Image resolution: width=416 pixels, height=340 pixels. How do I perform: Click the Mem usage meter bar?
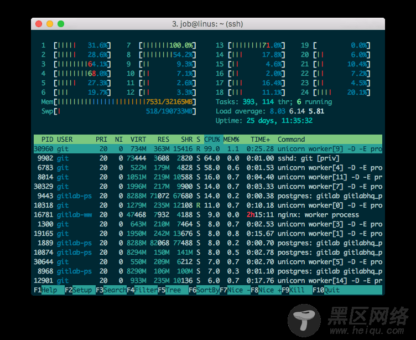click(118, 102)
